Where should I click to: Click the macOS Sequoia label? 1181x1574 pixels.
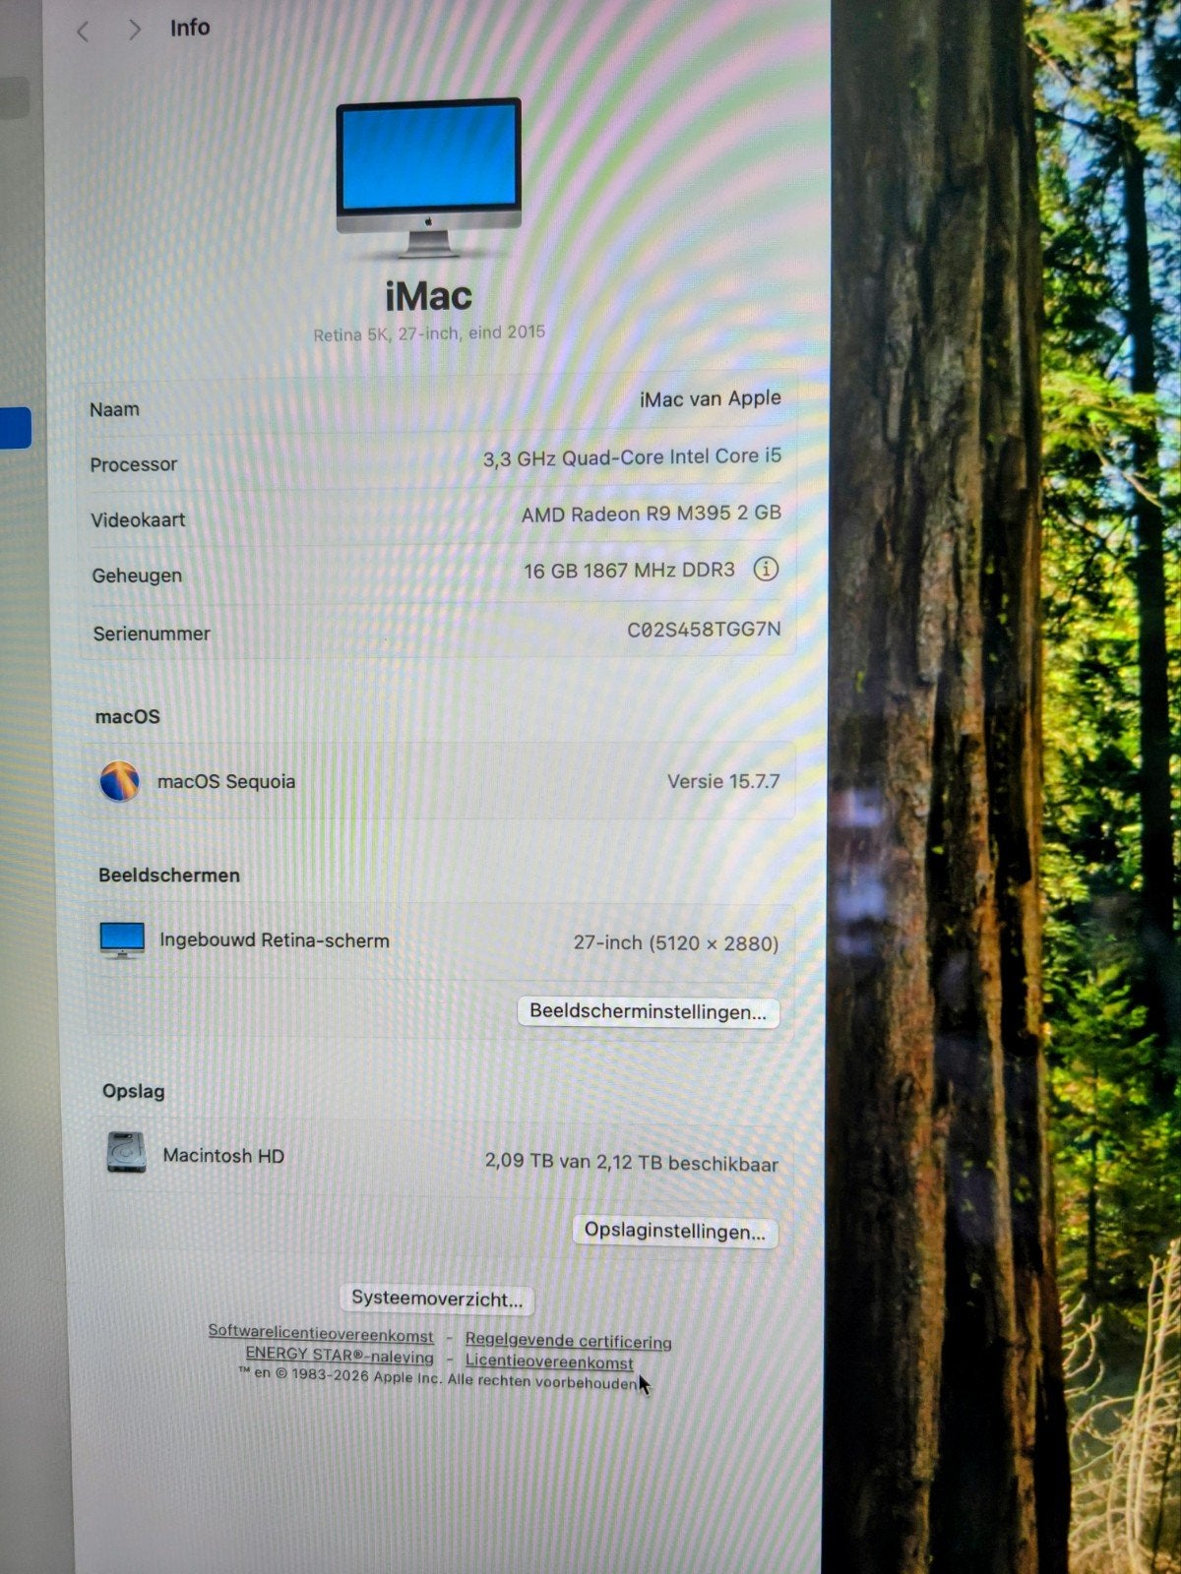click(x=226, y=782)
